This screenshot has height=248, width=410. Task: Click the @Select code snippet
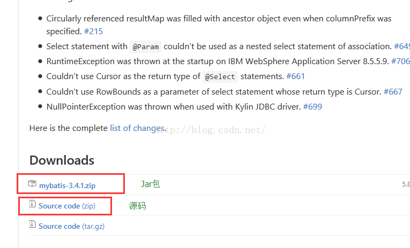[x=220, y=76]
